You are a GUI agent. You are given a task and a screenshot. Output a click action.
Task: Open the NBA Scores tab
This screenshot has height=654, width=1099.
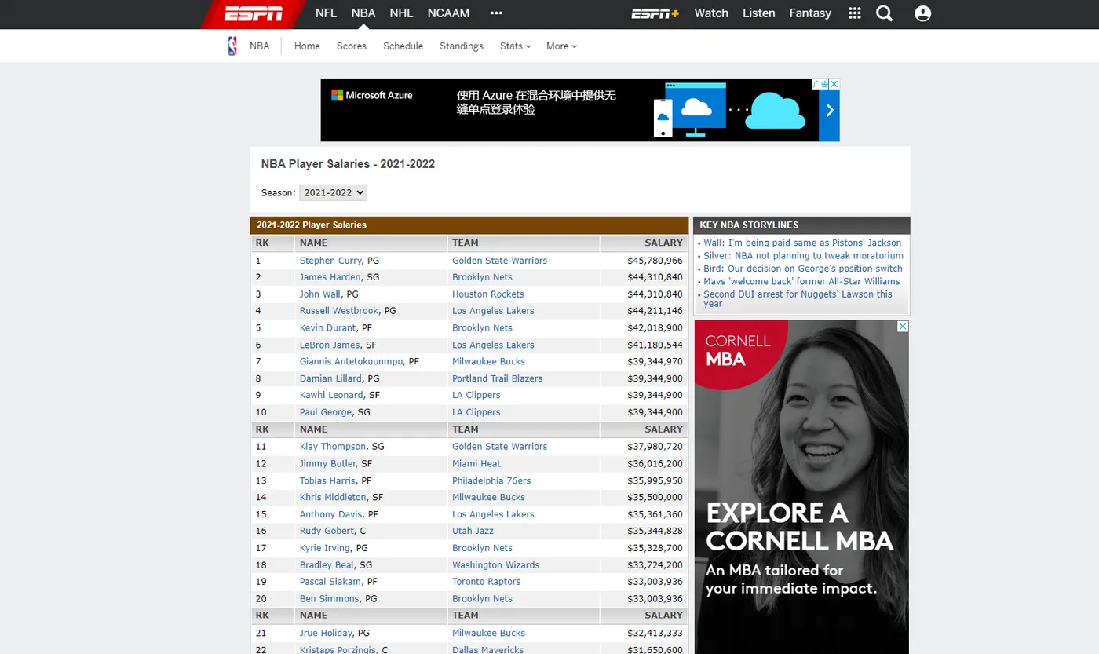pyautogui.click(x=352, y=46)
